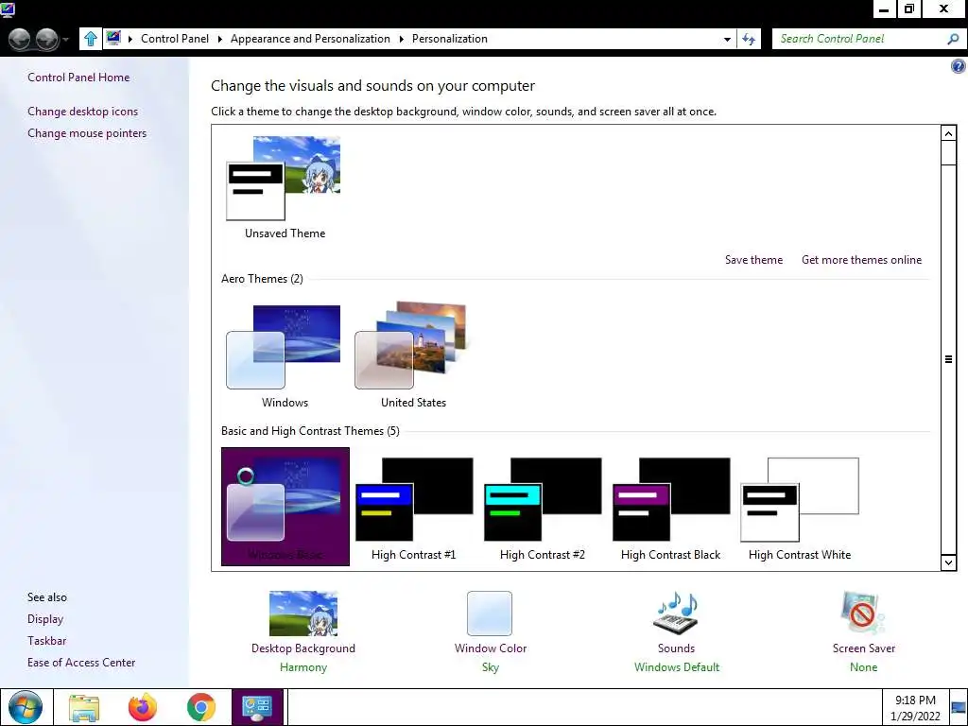
Task: Click the Personalization taskbar button
Action: click(257, 707)
